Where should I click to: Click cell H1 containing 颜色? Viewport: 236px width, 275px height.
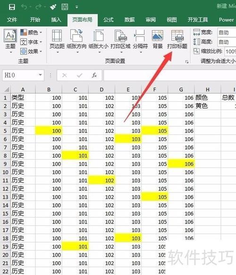[208, 98]
